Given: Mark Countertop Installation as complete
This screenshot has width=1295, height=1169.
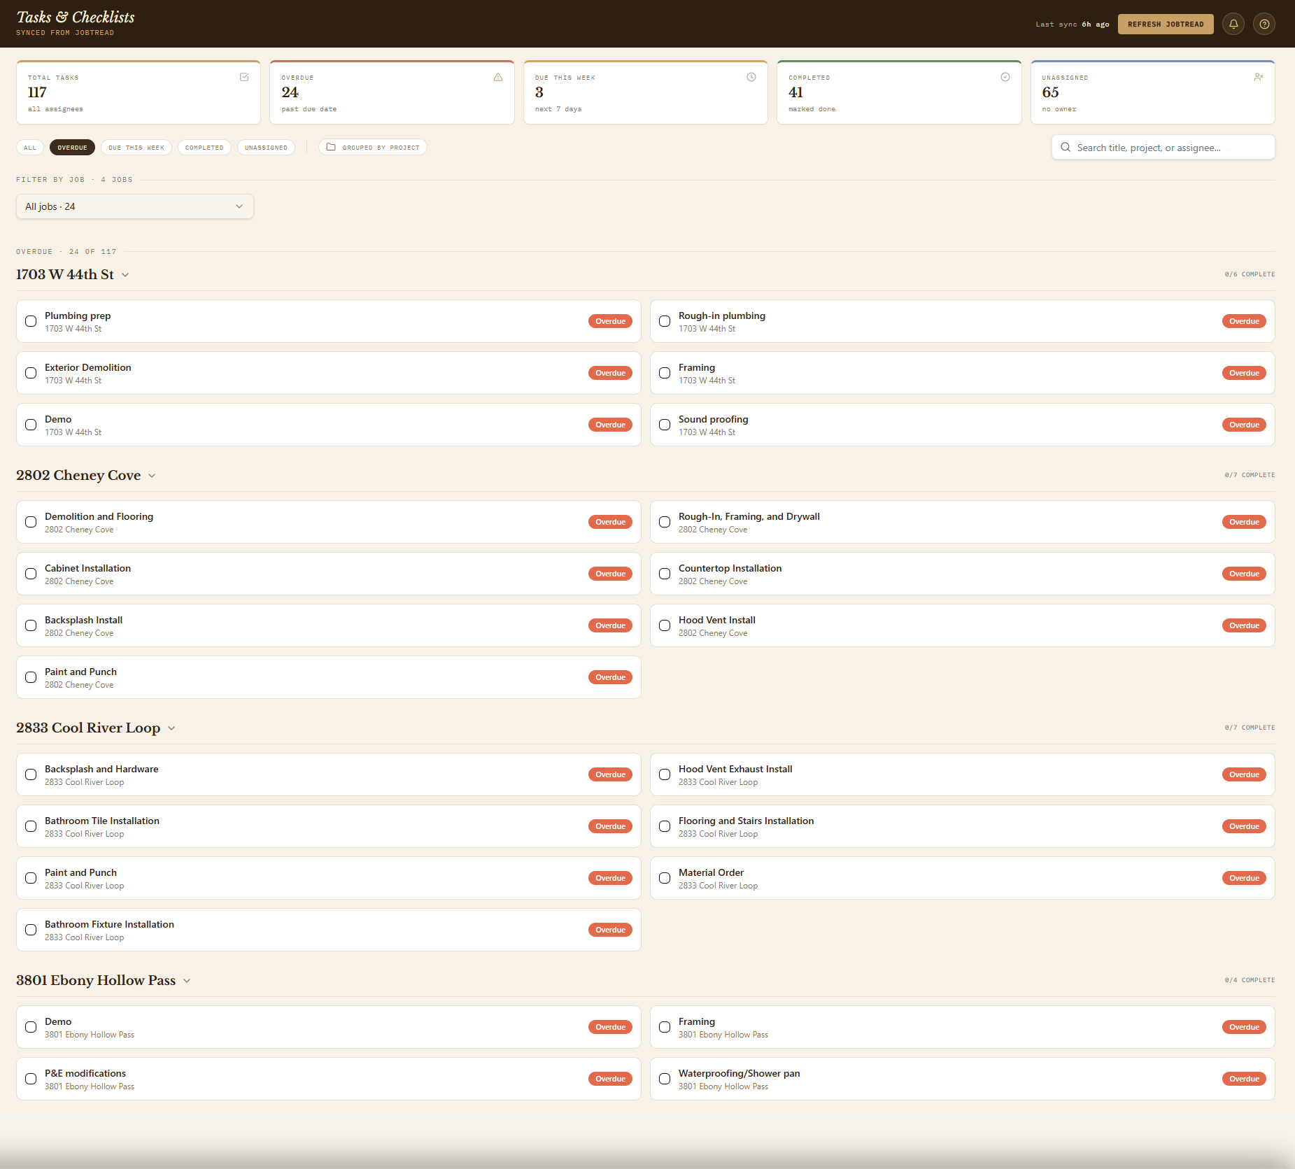Looking at the screenshot, I should (665, 574).
